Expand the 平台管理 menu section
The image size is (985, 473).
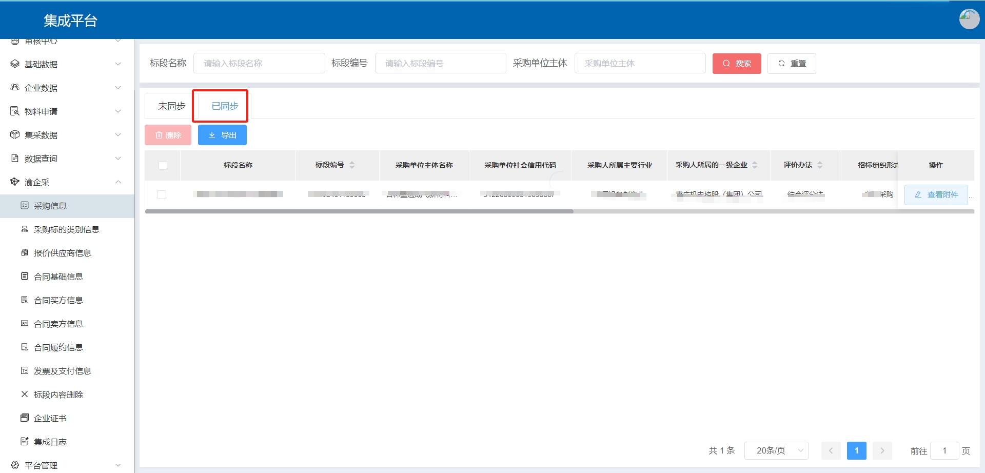tap(118, 465)
